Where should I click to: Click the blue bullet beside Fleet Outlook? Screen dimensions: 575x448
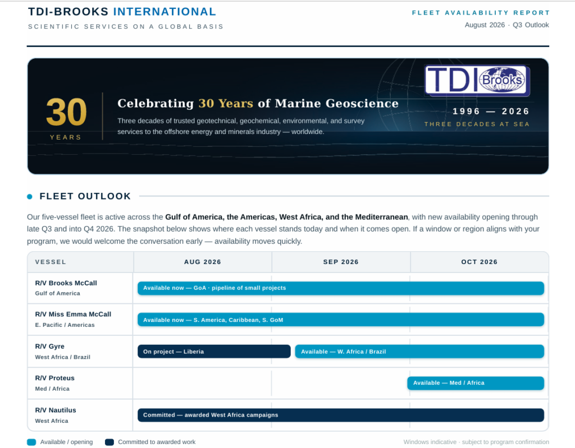tap(30, 197)
